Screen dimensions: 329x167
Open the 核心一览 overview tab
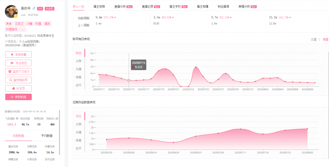pyautogui.click(x=78, y=7)
